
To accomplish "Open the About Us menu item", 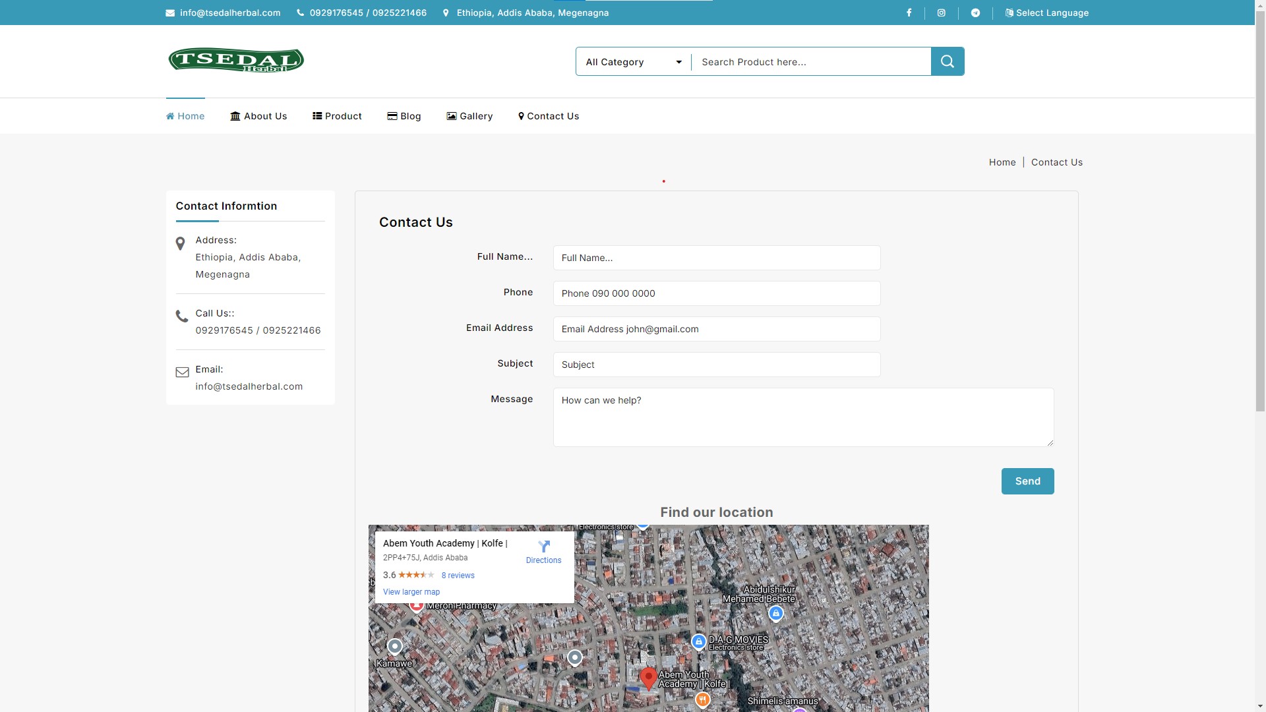I will coord(258,116).
